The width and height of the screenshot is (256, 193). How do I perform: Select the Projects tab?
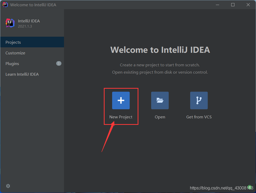[32, 42]
